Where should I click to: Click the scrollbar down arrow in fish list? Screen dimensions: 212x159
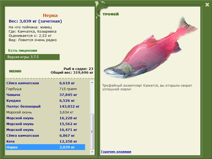92,152
